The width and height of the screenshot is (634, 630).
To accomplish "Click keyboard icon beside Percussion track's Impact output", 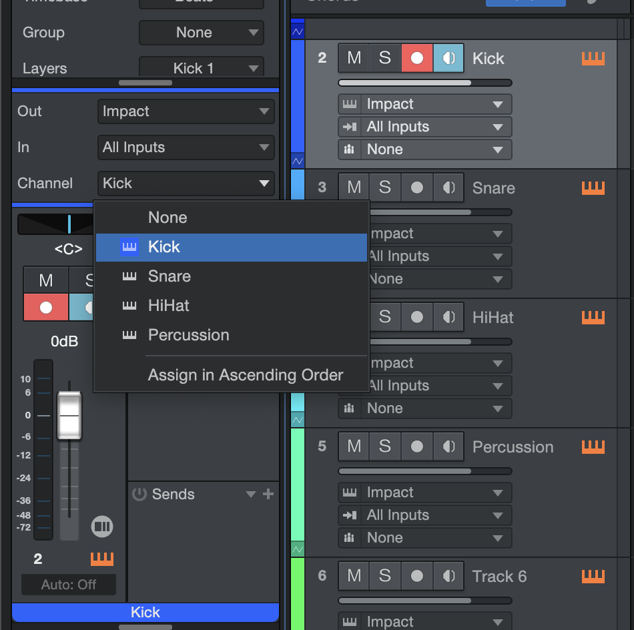I will [350, 493].
